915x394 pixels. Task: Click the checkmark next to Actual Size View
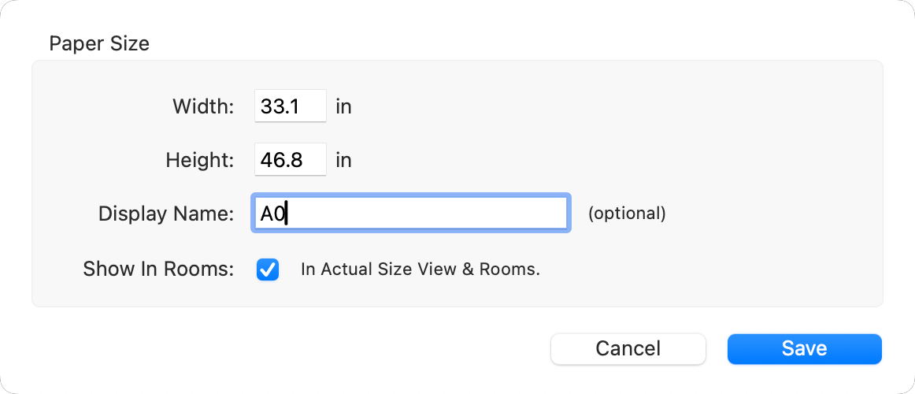point(268,269)
